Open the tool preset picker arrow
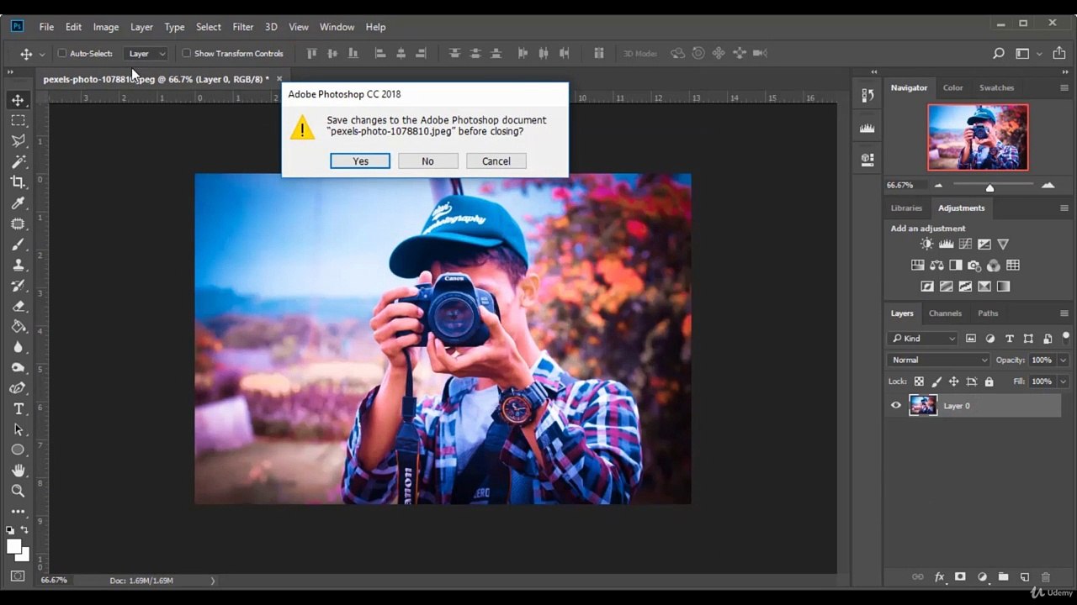 [42, 54]
